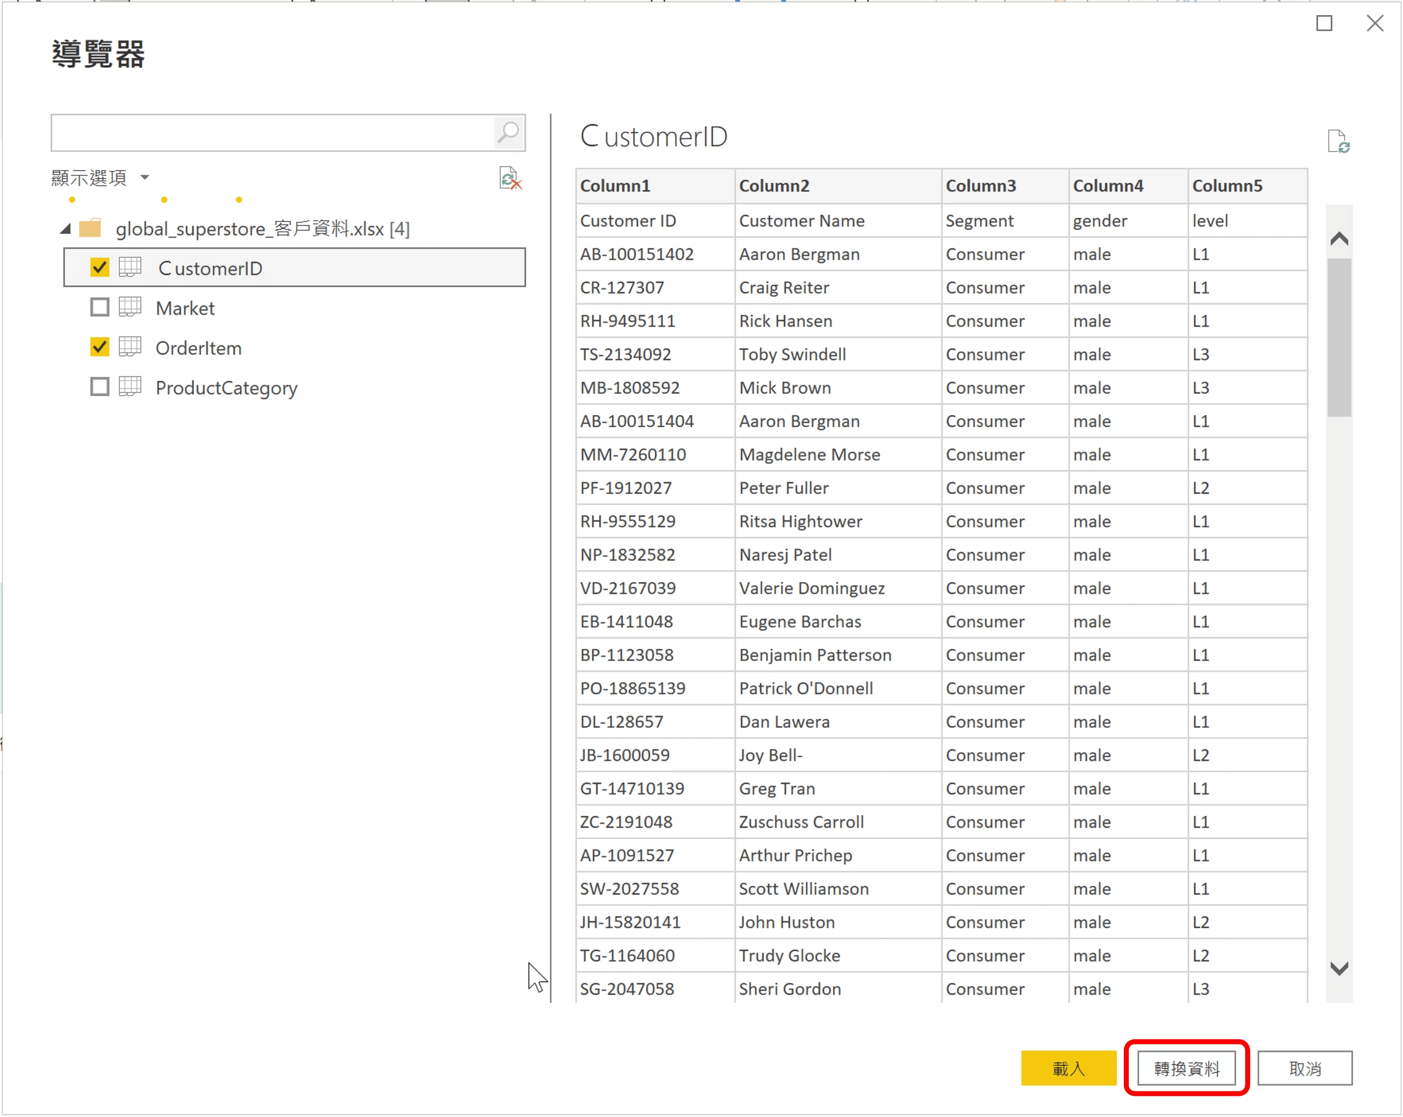Collapse the global_superstore xlsx tree node
The image size is (1403, 1117).
(x=65, y=229)
